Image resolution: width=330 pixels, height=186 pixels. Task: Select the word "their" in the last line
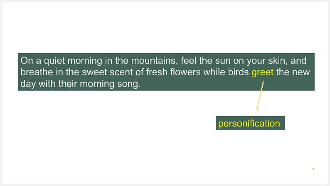68,84
